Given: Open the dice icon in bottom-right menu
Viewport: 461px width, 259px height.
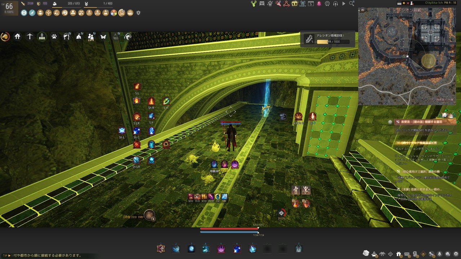Looking at the screenshot, I should tap(366, 253).
